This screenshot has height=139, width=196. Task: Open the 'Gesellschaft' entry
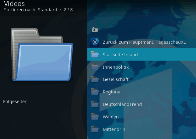[141, 79]
